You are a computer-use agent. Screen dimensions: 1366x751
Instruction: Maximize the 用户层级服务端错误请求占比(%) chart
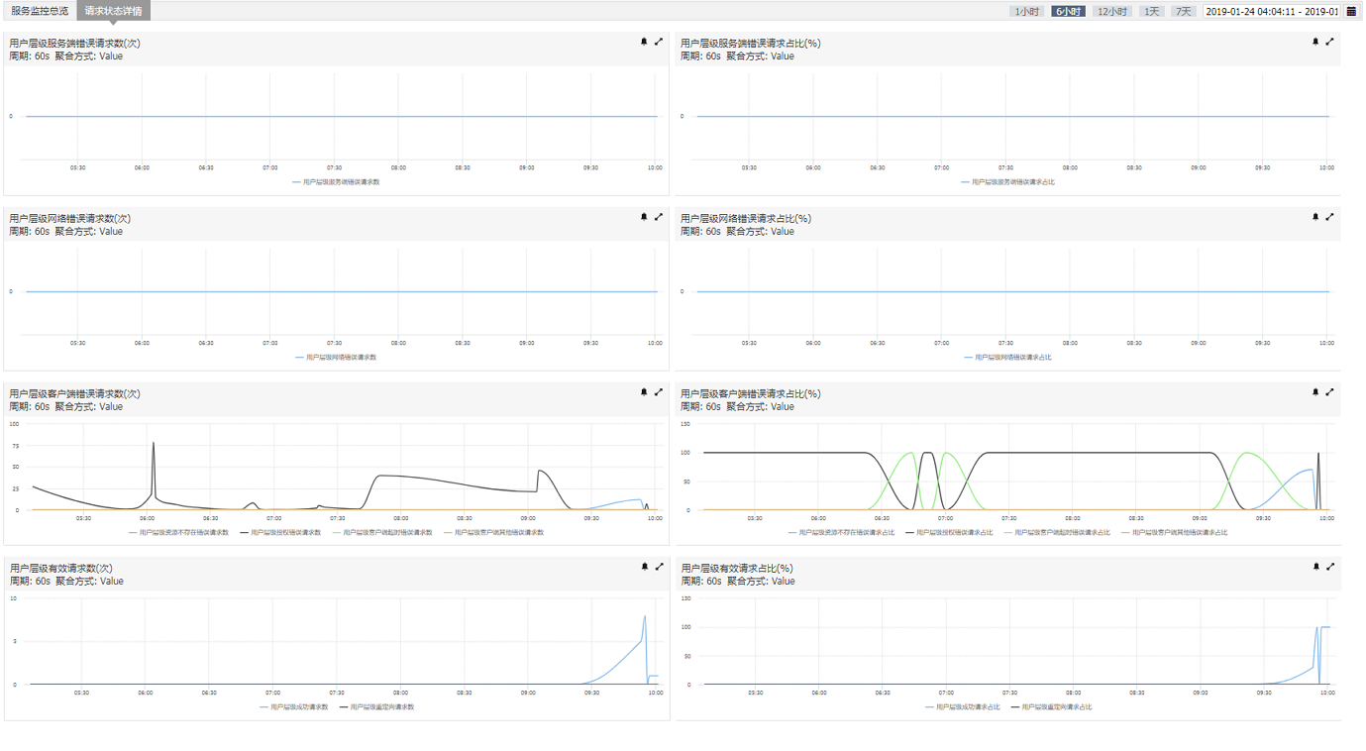point(1330,42)
